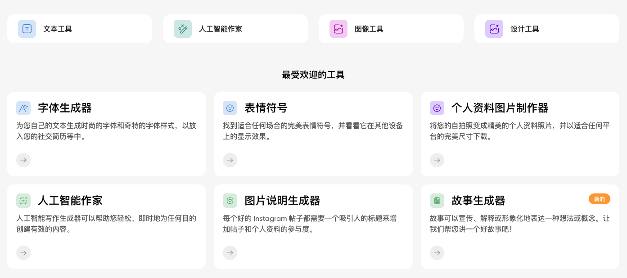Click the 设计工具 purple design icon
627x278 pixels.
coord(494,29)
